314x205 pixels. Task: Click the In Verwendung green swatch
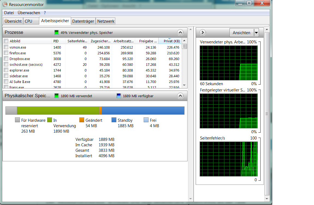click(49, 120)
